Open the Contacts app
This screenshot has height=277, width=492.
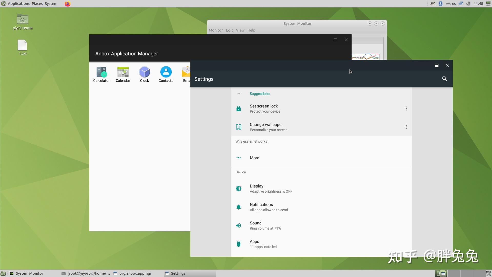166,74
